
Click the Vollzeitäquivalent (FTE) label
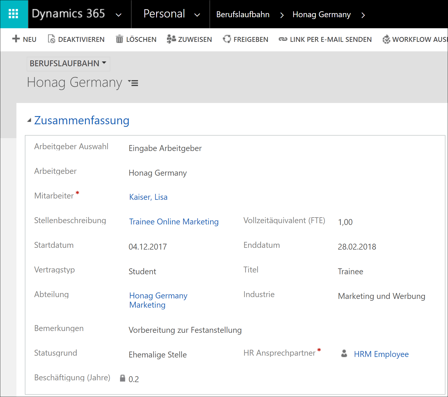coord(284,220)
